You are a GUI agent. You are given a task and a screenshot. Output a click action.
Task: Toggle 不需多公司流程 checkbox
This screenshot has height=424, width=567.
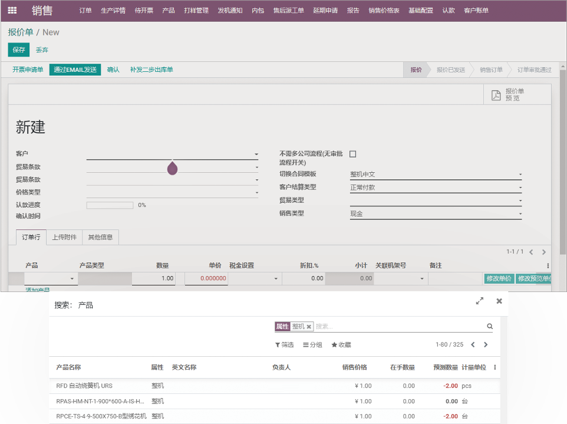pyautogui.click(x=353, y=154)
